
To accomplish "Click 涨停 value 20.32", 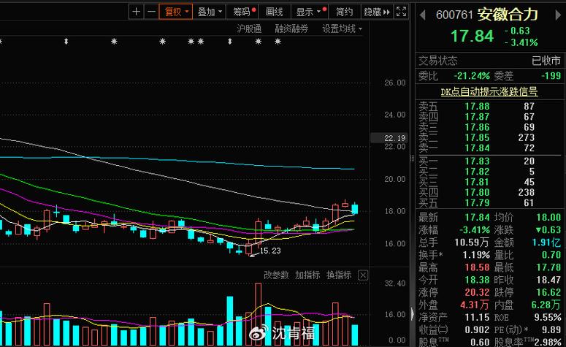I will 477,292.
